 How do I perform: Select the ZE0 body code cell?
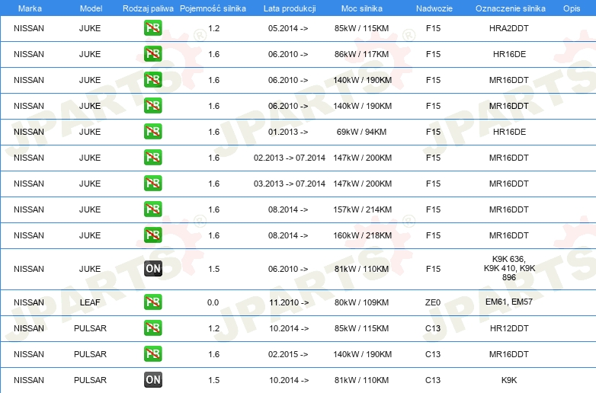click(x=433, y=302)
